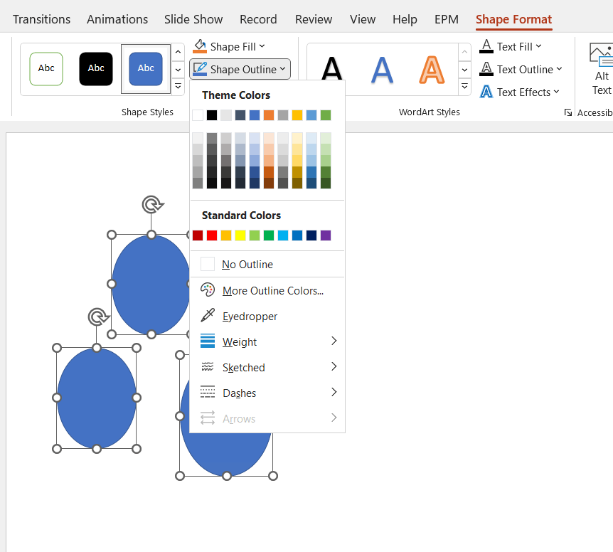Image resolution: width=613 pixels, height=552 pixels.
Task: Apply the blue WordArt A style
Action: pyautogui.click(x=382, y=70)
